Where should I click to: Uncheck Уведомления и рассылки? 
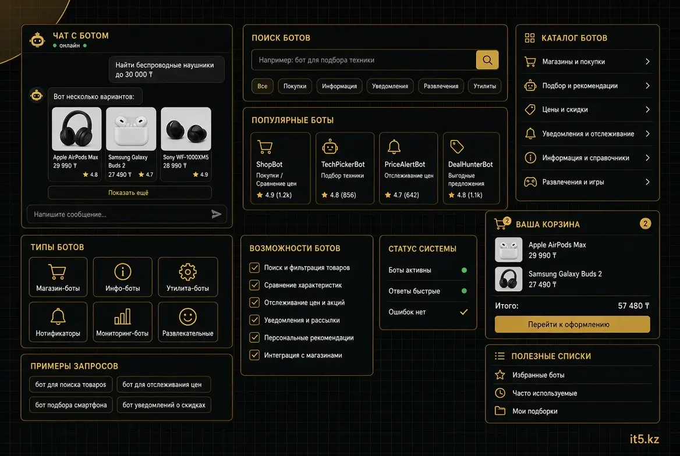(254, 320)
